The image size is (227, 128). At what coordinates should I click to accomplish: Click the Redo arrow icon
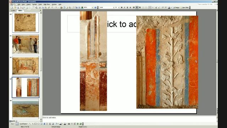56,7
